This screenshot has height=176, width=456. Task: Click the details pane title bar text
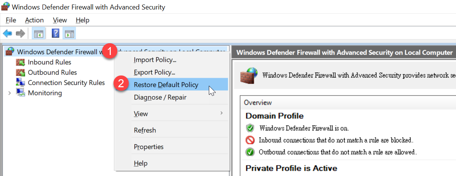click(x=344, y=52)
